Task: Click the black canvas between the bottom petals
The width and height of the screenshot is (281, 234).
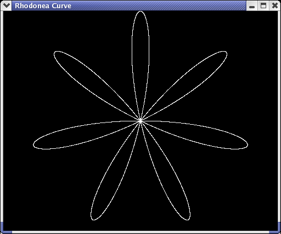Action: [140, 192]
